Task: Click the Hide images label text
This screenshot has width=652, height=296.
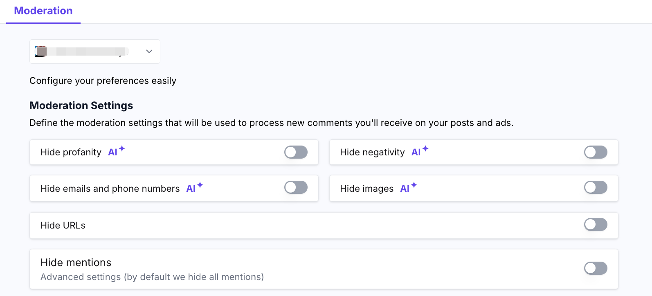Action: (367, 188)
